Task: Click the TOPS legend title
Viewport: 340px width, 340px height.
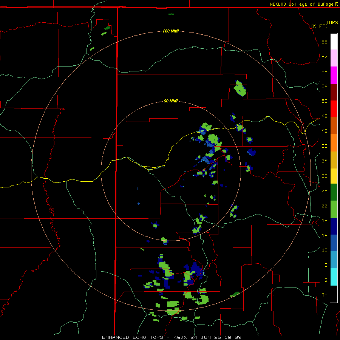Action: click(x=332, y=22)
